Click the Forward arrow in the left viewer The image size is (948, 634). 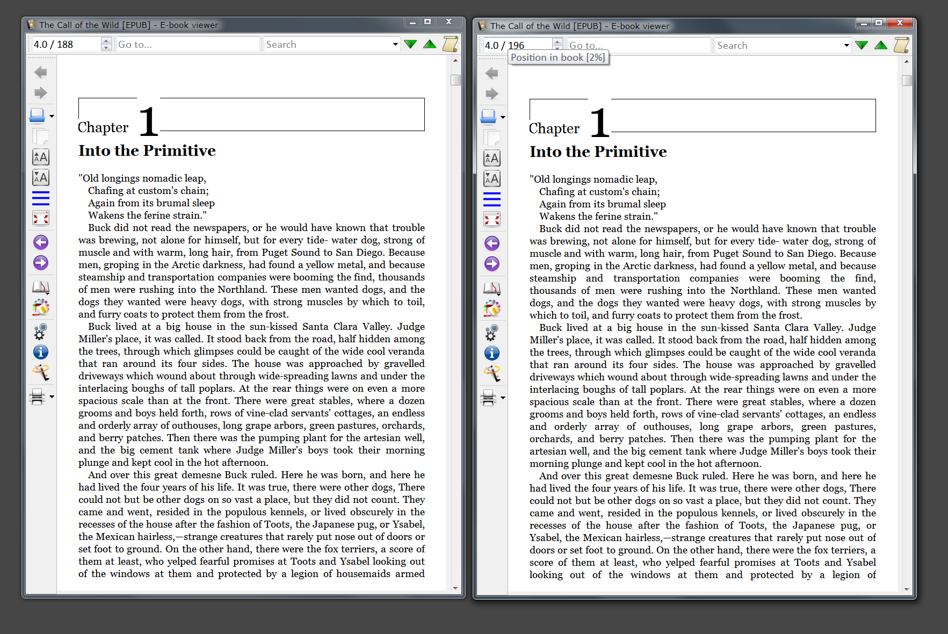[40, 92]
